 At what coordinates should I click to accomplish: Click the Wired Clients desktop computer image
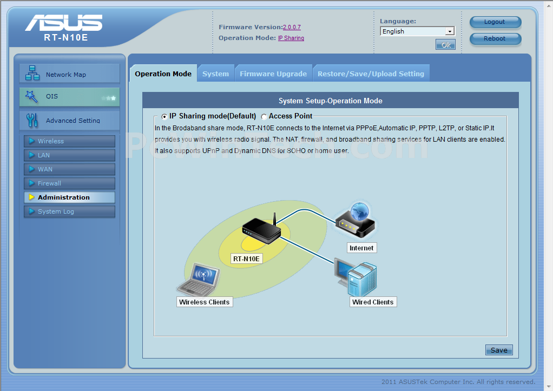(x=356, y=278)
